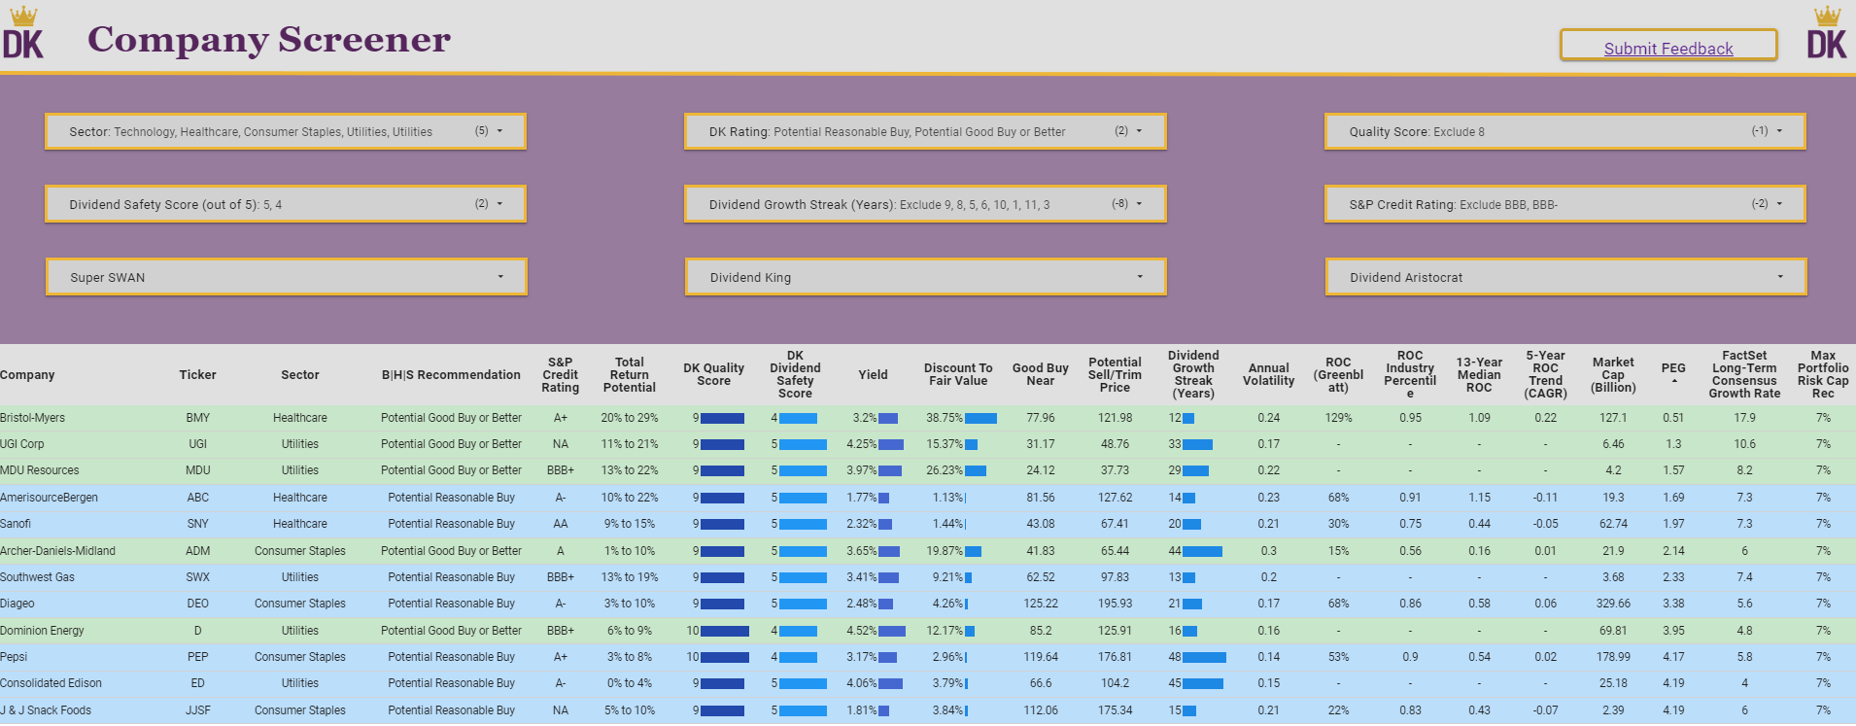Click the Southwest Gas company cell
The height and width of the screenshot is (726, 1856).
(x=37, y=577)
